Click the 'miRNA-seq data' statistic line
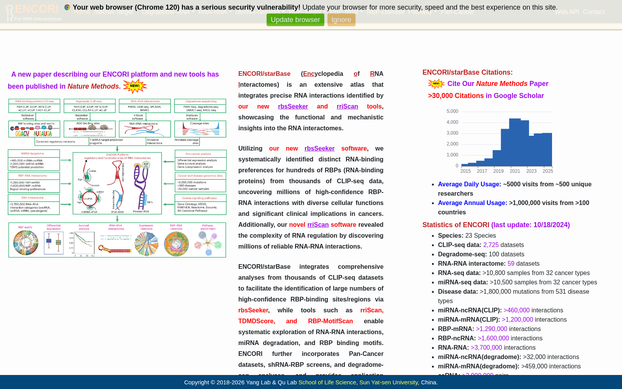Image resolution: width=622 pixels, height=389 pixels. (517, 282)
